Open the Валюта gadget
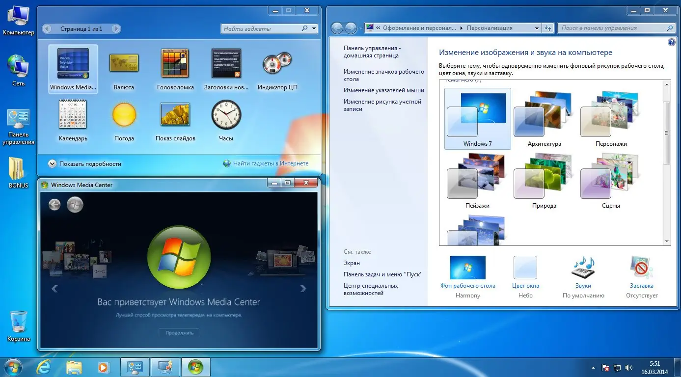Image resolution: width=681 pixels, height=377 pixels. click(124, 64)
